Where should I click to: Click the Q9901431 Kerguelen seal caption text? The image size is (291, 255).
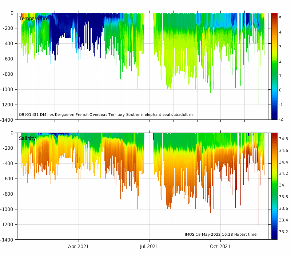click(106, 115)
